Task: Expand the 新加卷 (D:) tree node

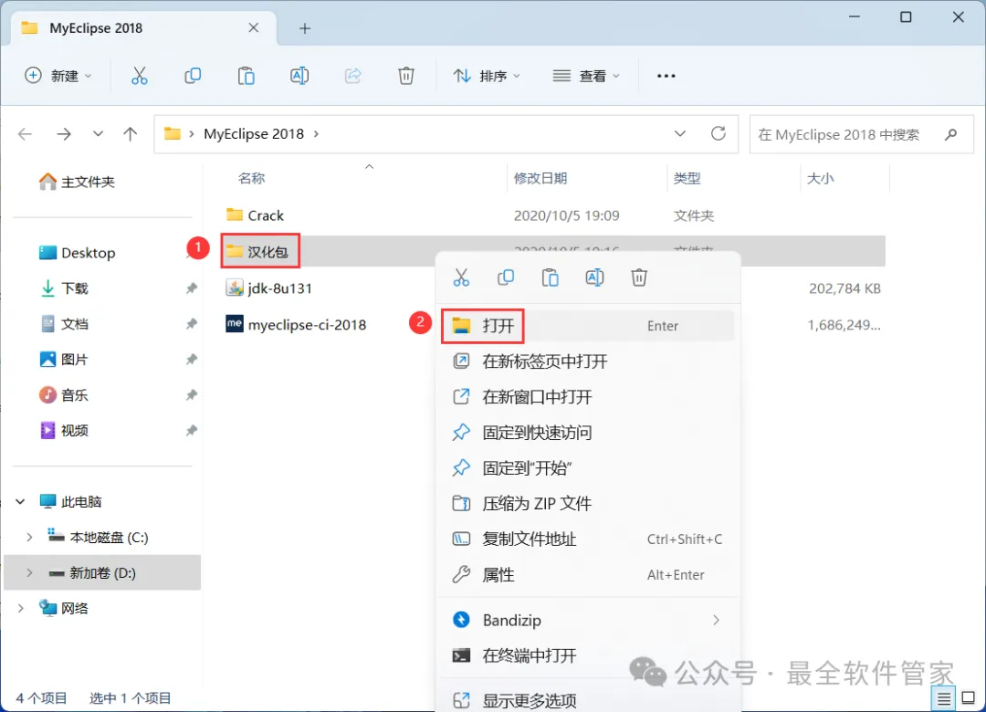Action: (x=29, y=573)
